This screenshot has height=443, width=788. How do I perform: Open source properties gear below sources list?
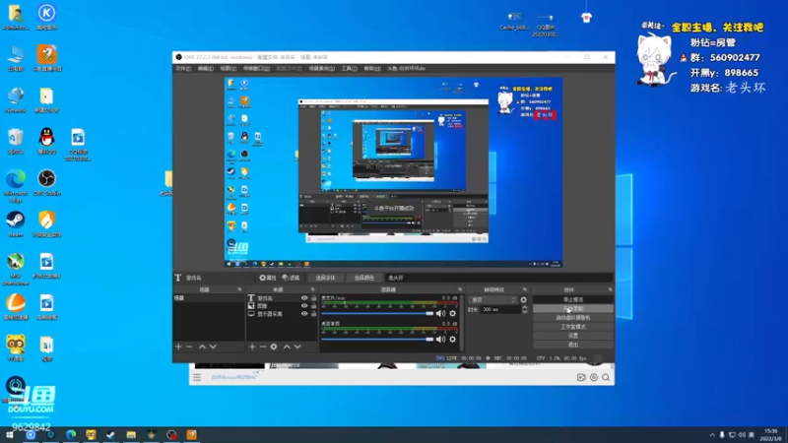[x=274, y=347]
